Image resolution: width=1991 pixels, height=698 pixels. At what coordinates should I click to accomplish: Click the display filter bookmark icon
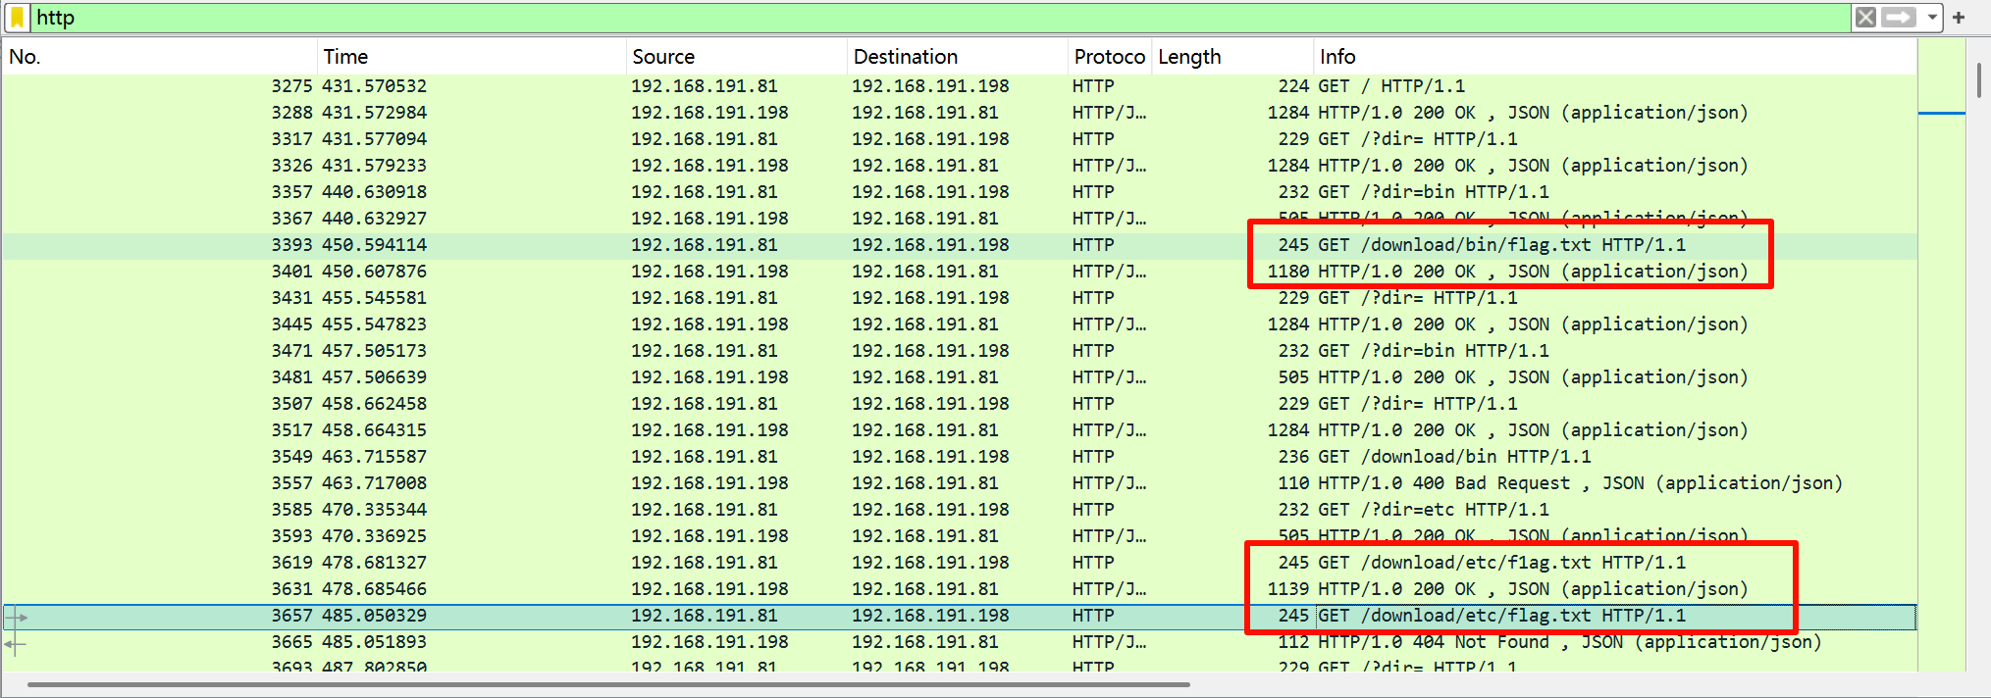coord(17,18)
